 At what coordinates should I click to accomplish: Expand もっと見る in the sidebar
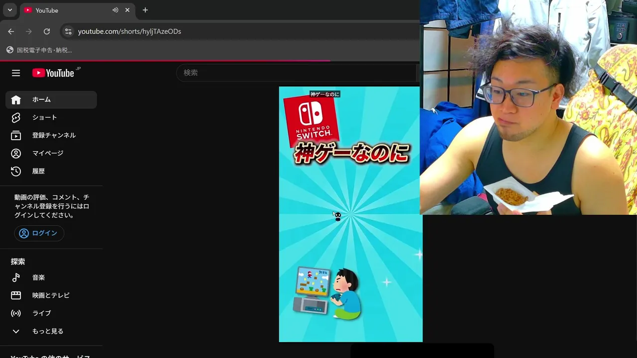pos(51,331)
